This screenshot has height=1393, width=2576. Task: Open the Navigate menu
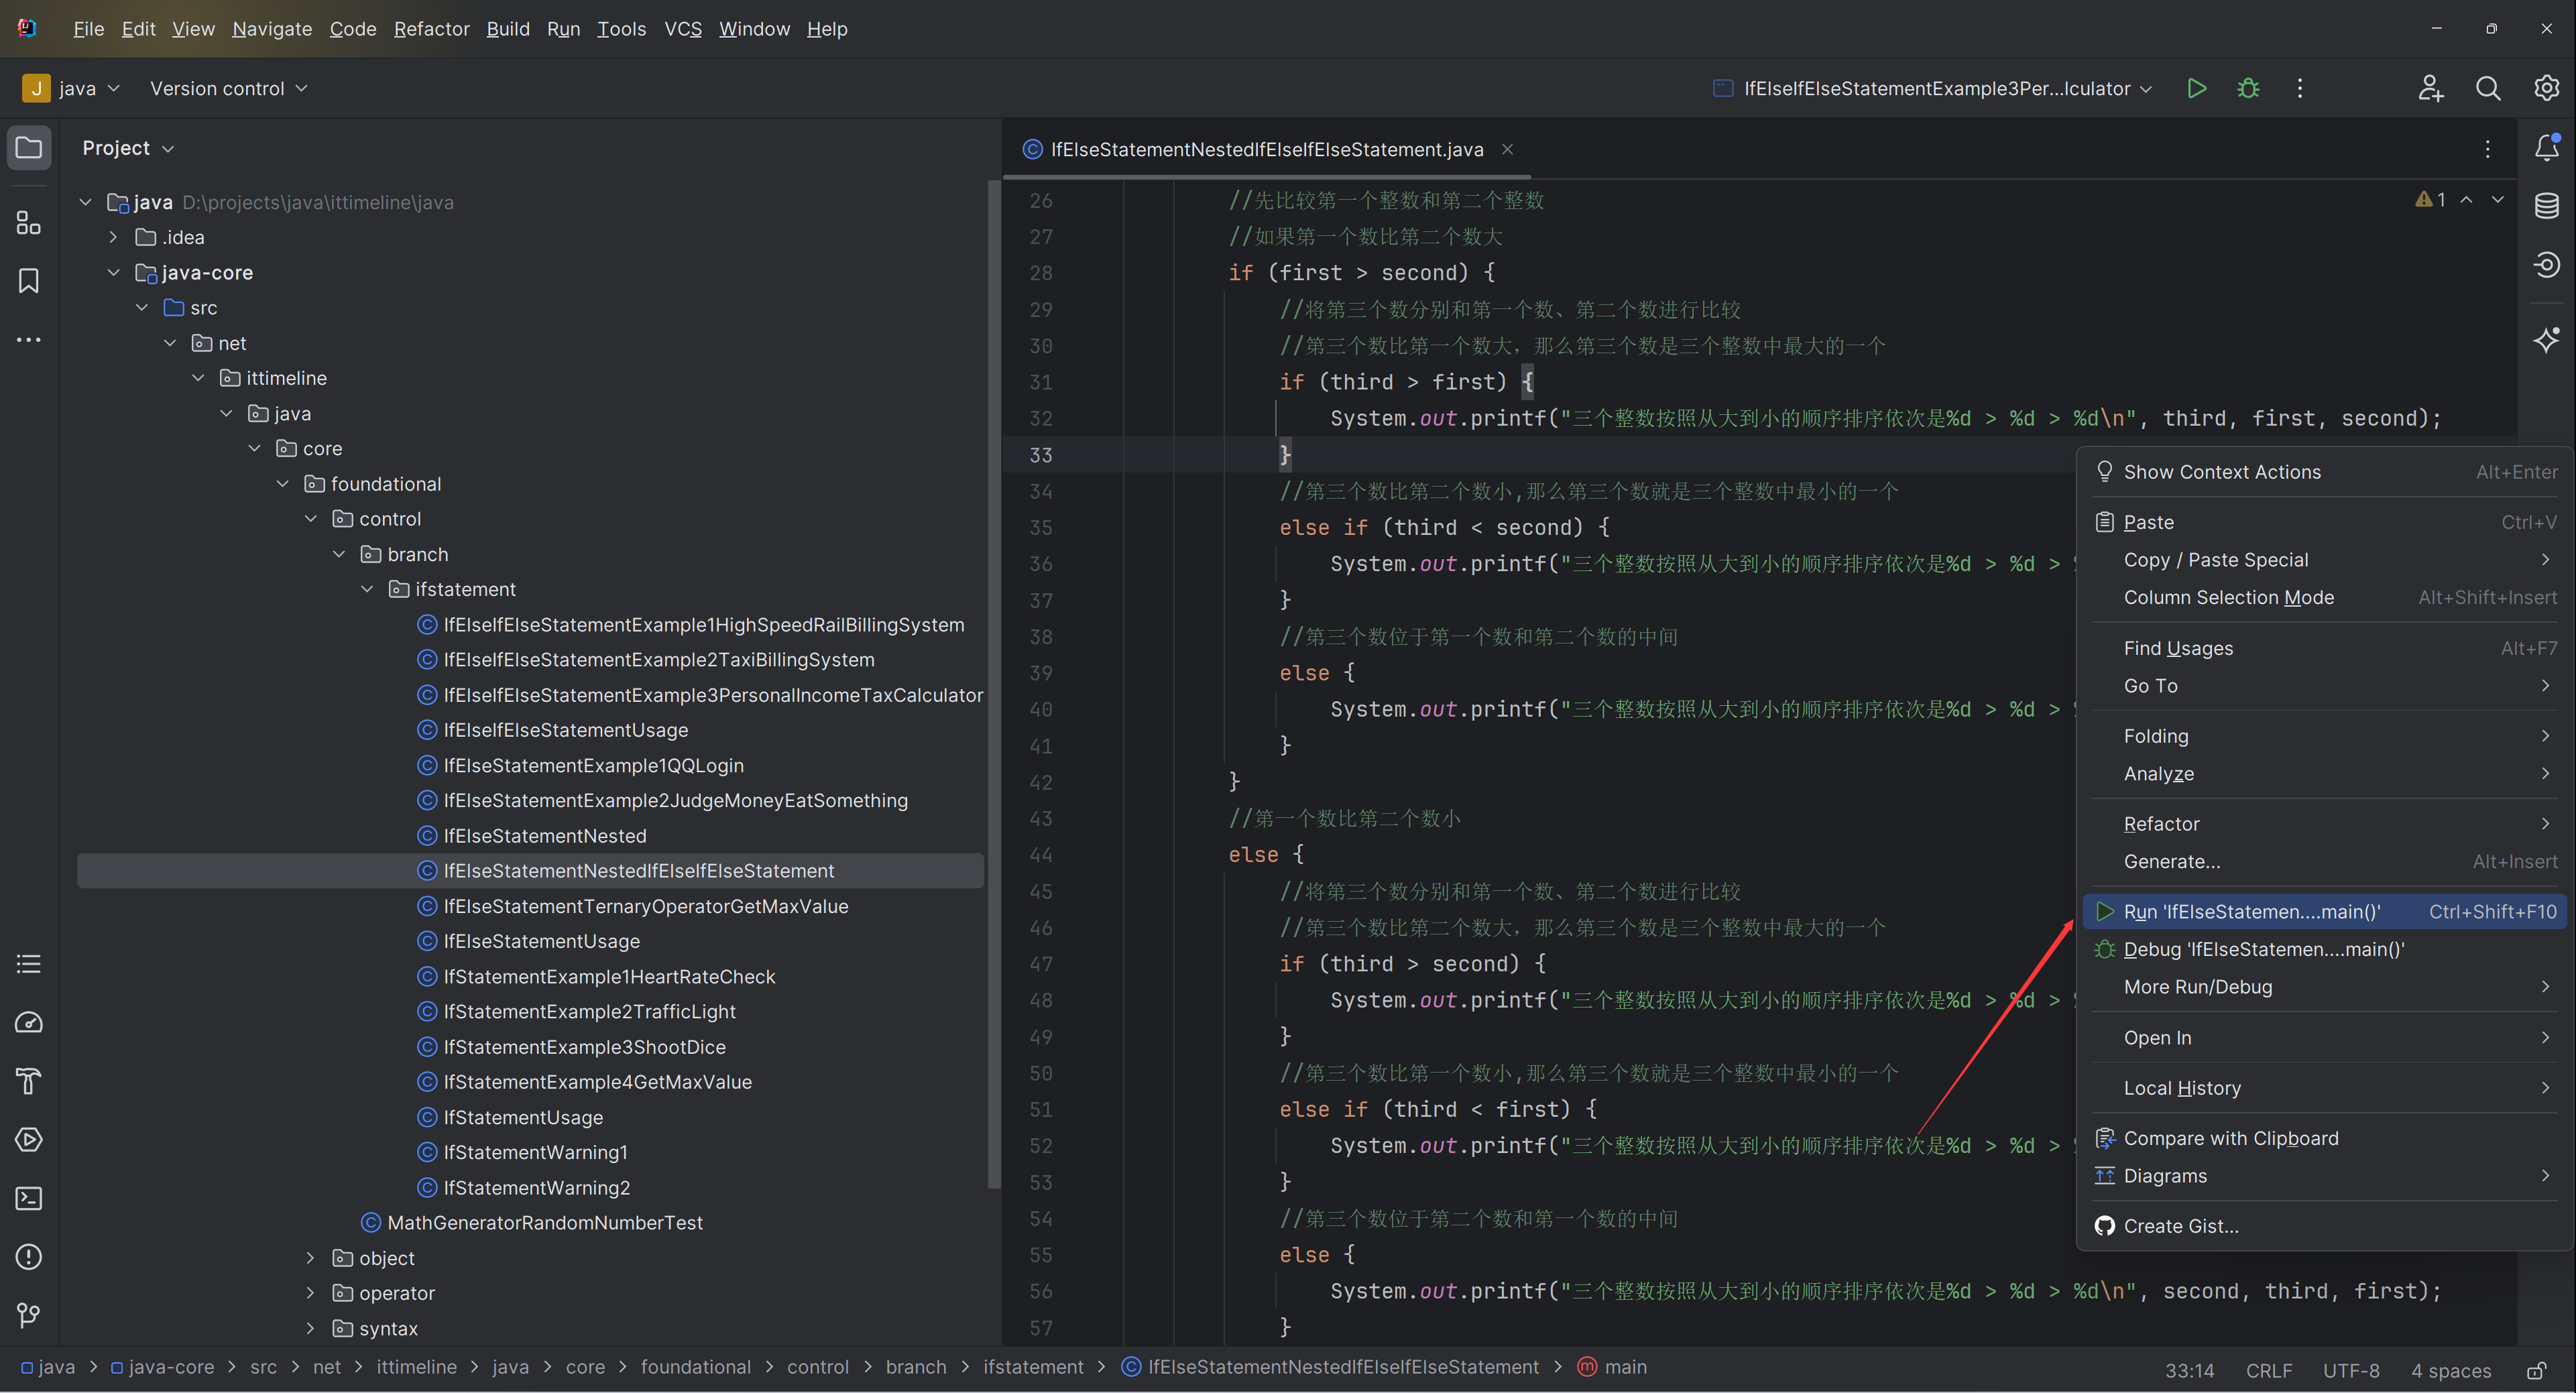(272, 29)
